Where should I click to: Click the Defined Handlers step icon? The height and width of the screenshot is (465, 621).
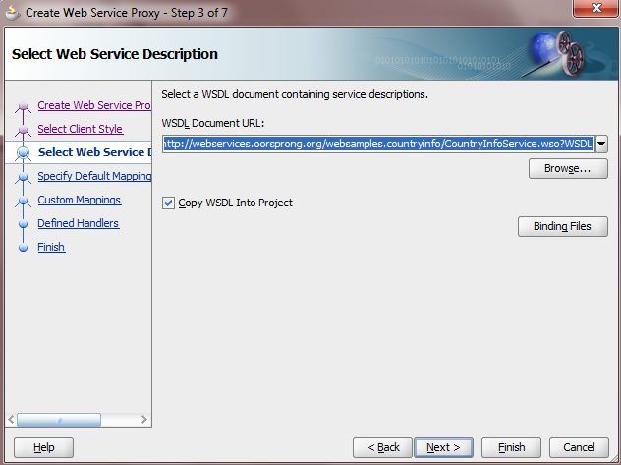point(25,224)
